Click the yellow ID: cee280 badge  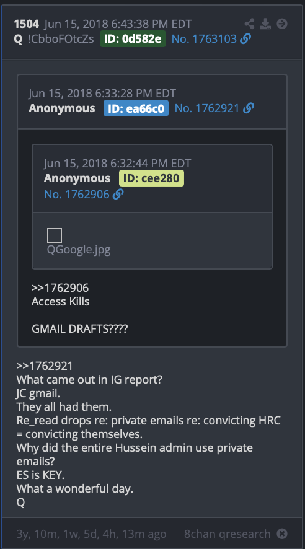151,178
